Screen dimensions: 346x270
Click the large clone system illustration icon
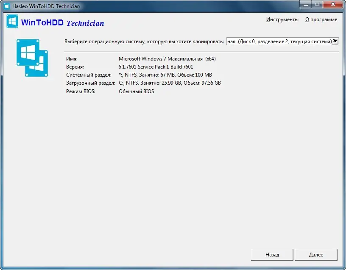tap(32, 58)
